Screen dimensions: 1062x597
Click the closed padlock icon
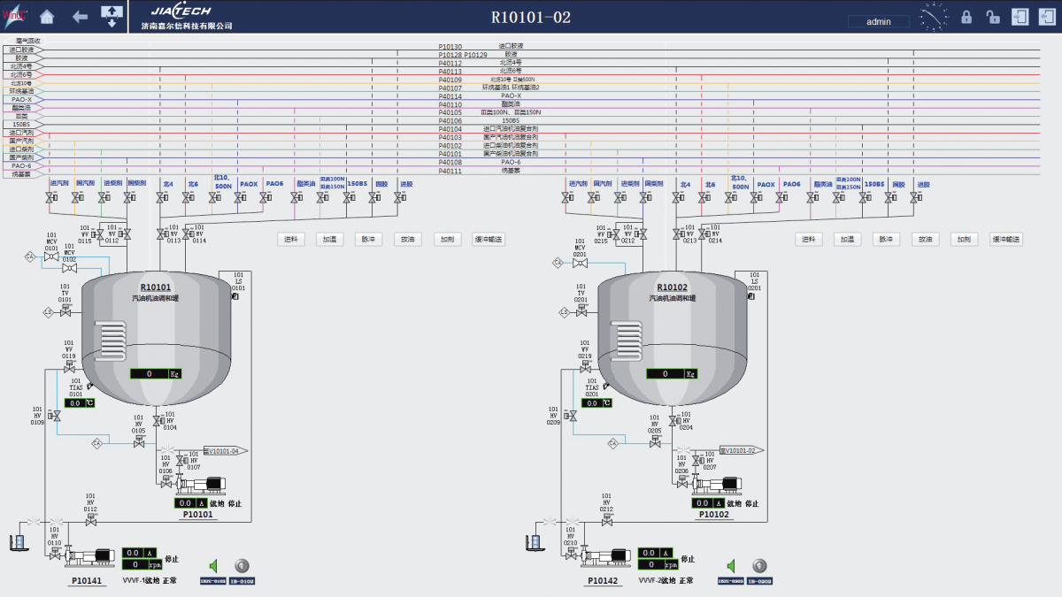(966, 17)
